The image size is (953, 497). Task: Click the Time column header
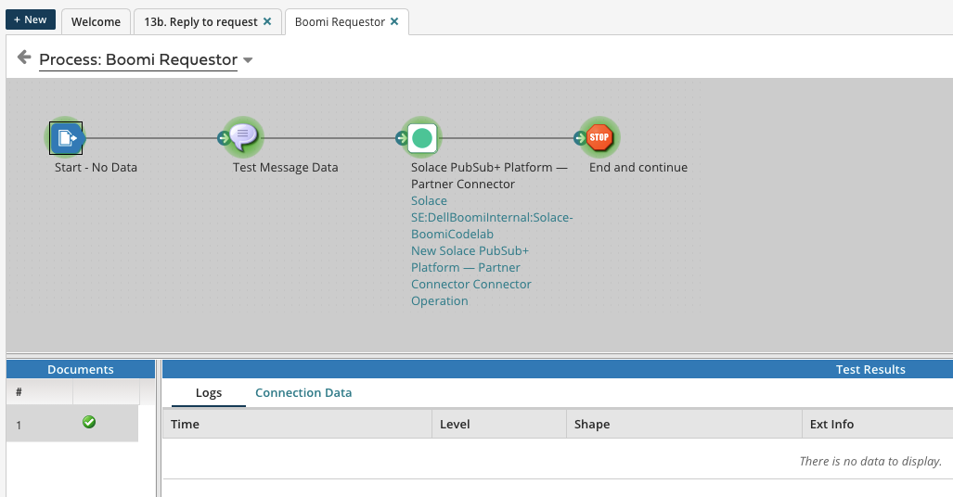coord(186,425)
